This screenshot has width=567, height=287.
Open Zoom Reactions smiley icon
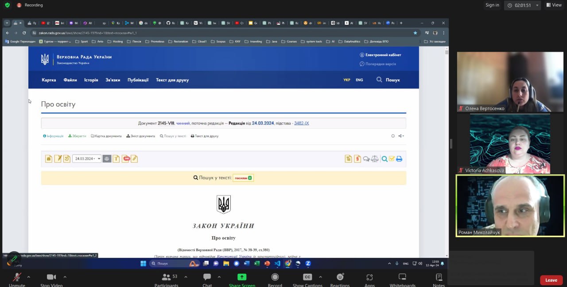tap(340, 277)
